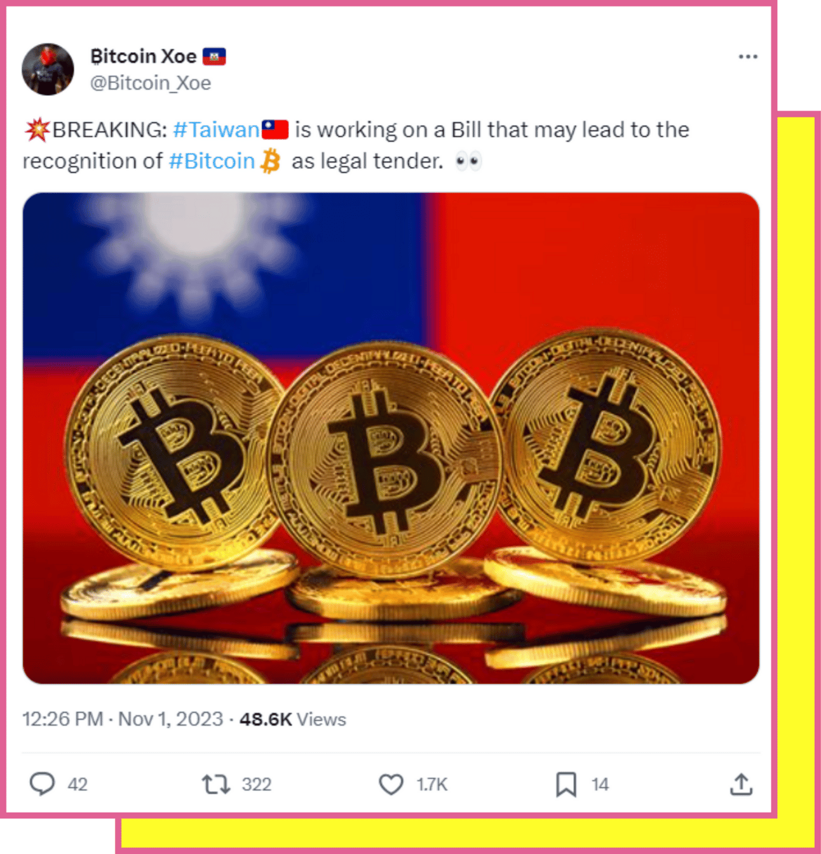Image resolution: width=821 pixels, height=854 pixels.
Task: Click the reply speech bubble icon
Action: point(43,784)
